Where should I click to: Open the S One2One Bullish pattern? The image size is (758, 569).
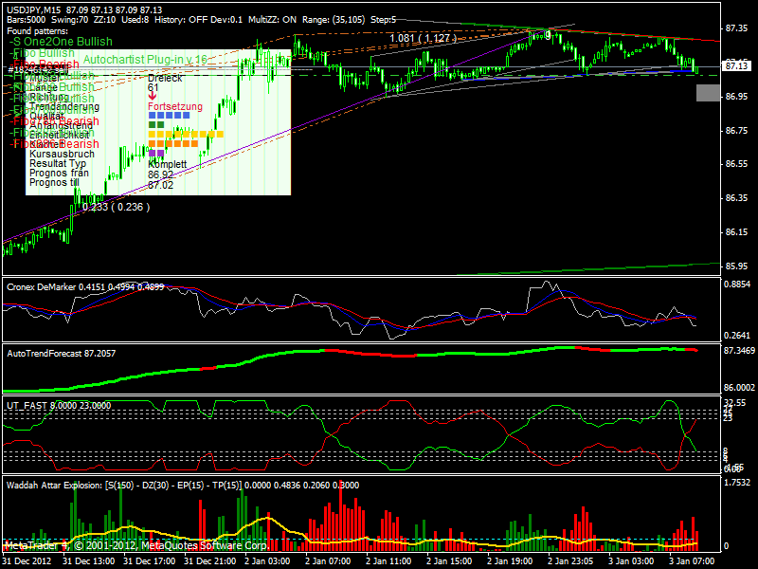tap(59, 42)
